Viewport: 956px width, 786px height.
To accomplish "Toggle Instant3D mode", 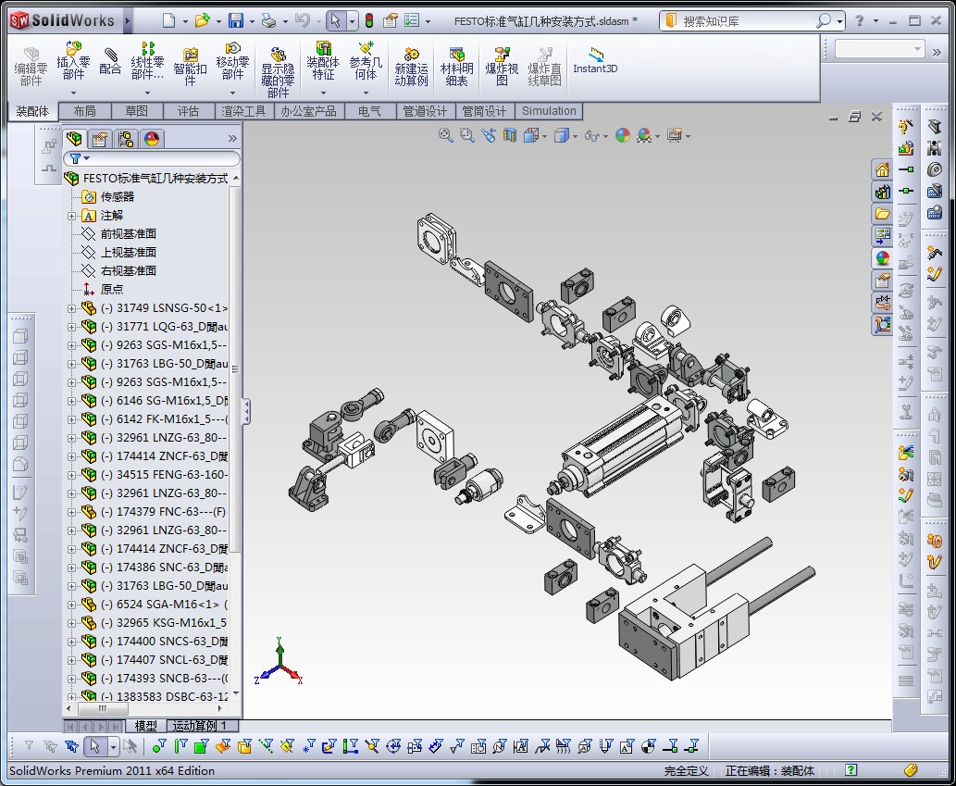I will pyautogui.click(x=594, y=61).
